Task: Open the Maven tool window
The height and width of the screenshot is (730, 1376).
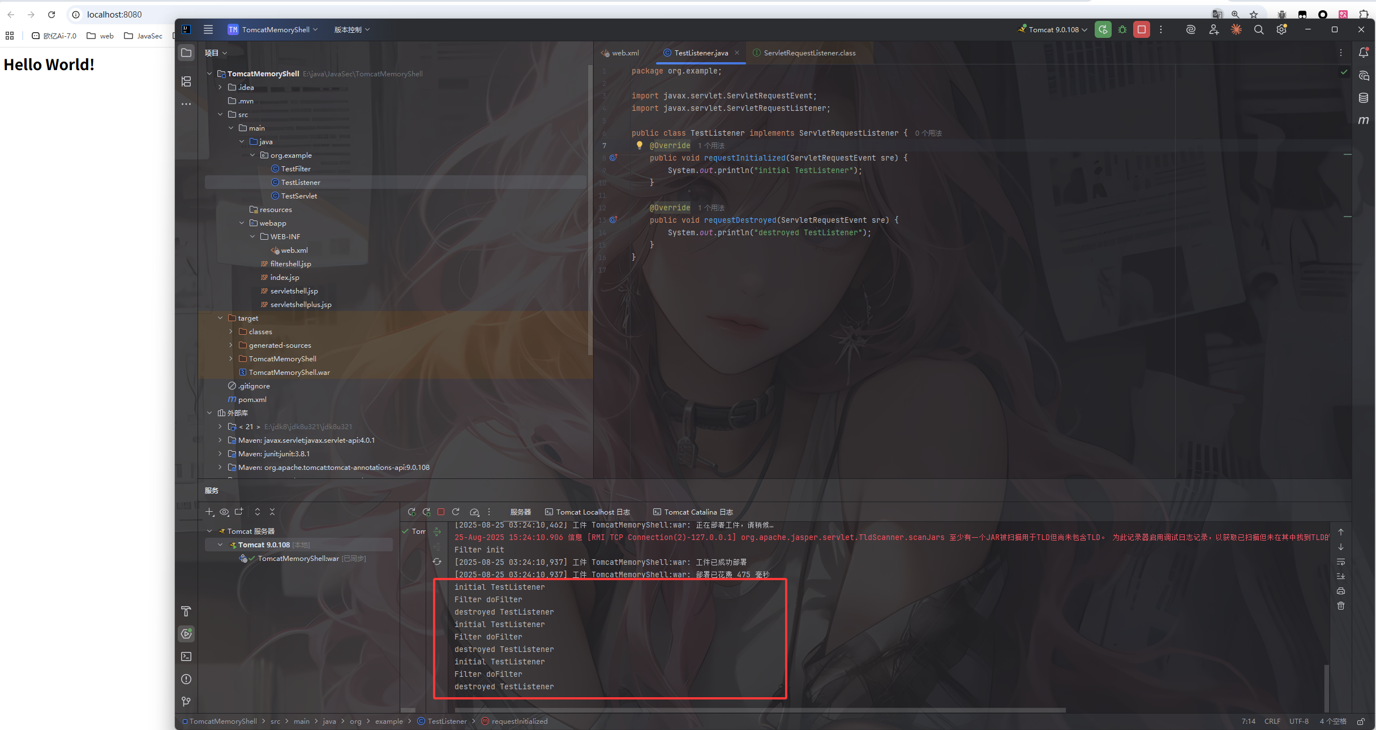Action: [x=1364, y=120]
